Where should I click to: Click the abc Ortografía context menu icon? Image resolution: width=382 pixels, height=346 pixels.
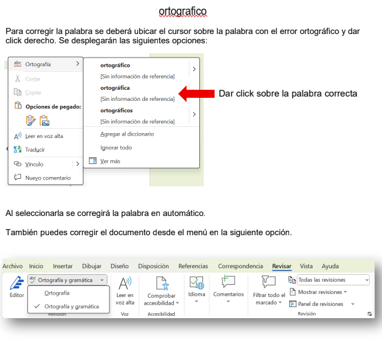(x=17, y=64)
